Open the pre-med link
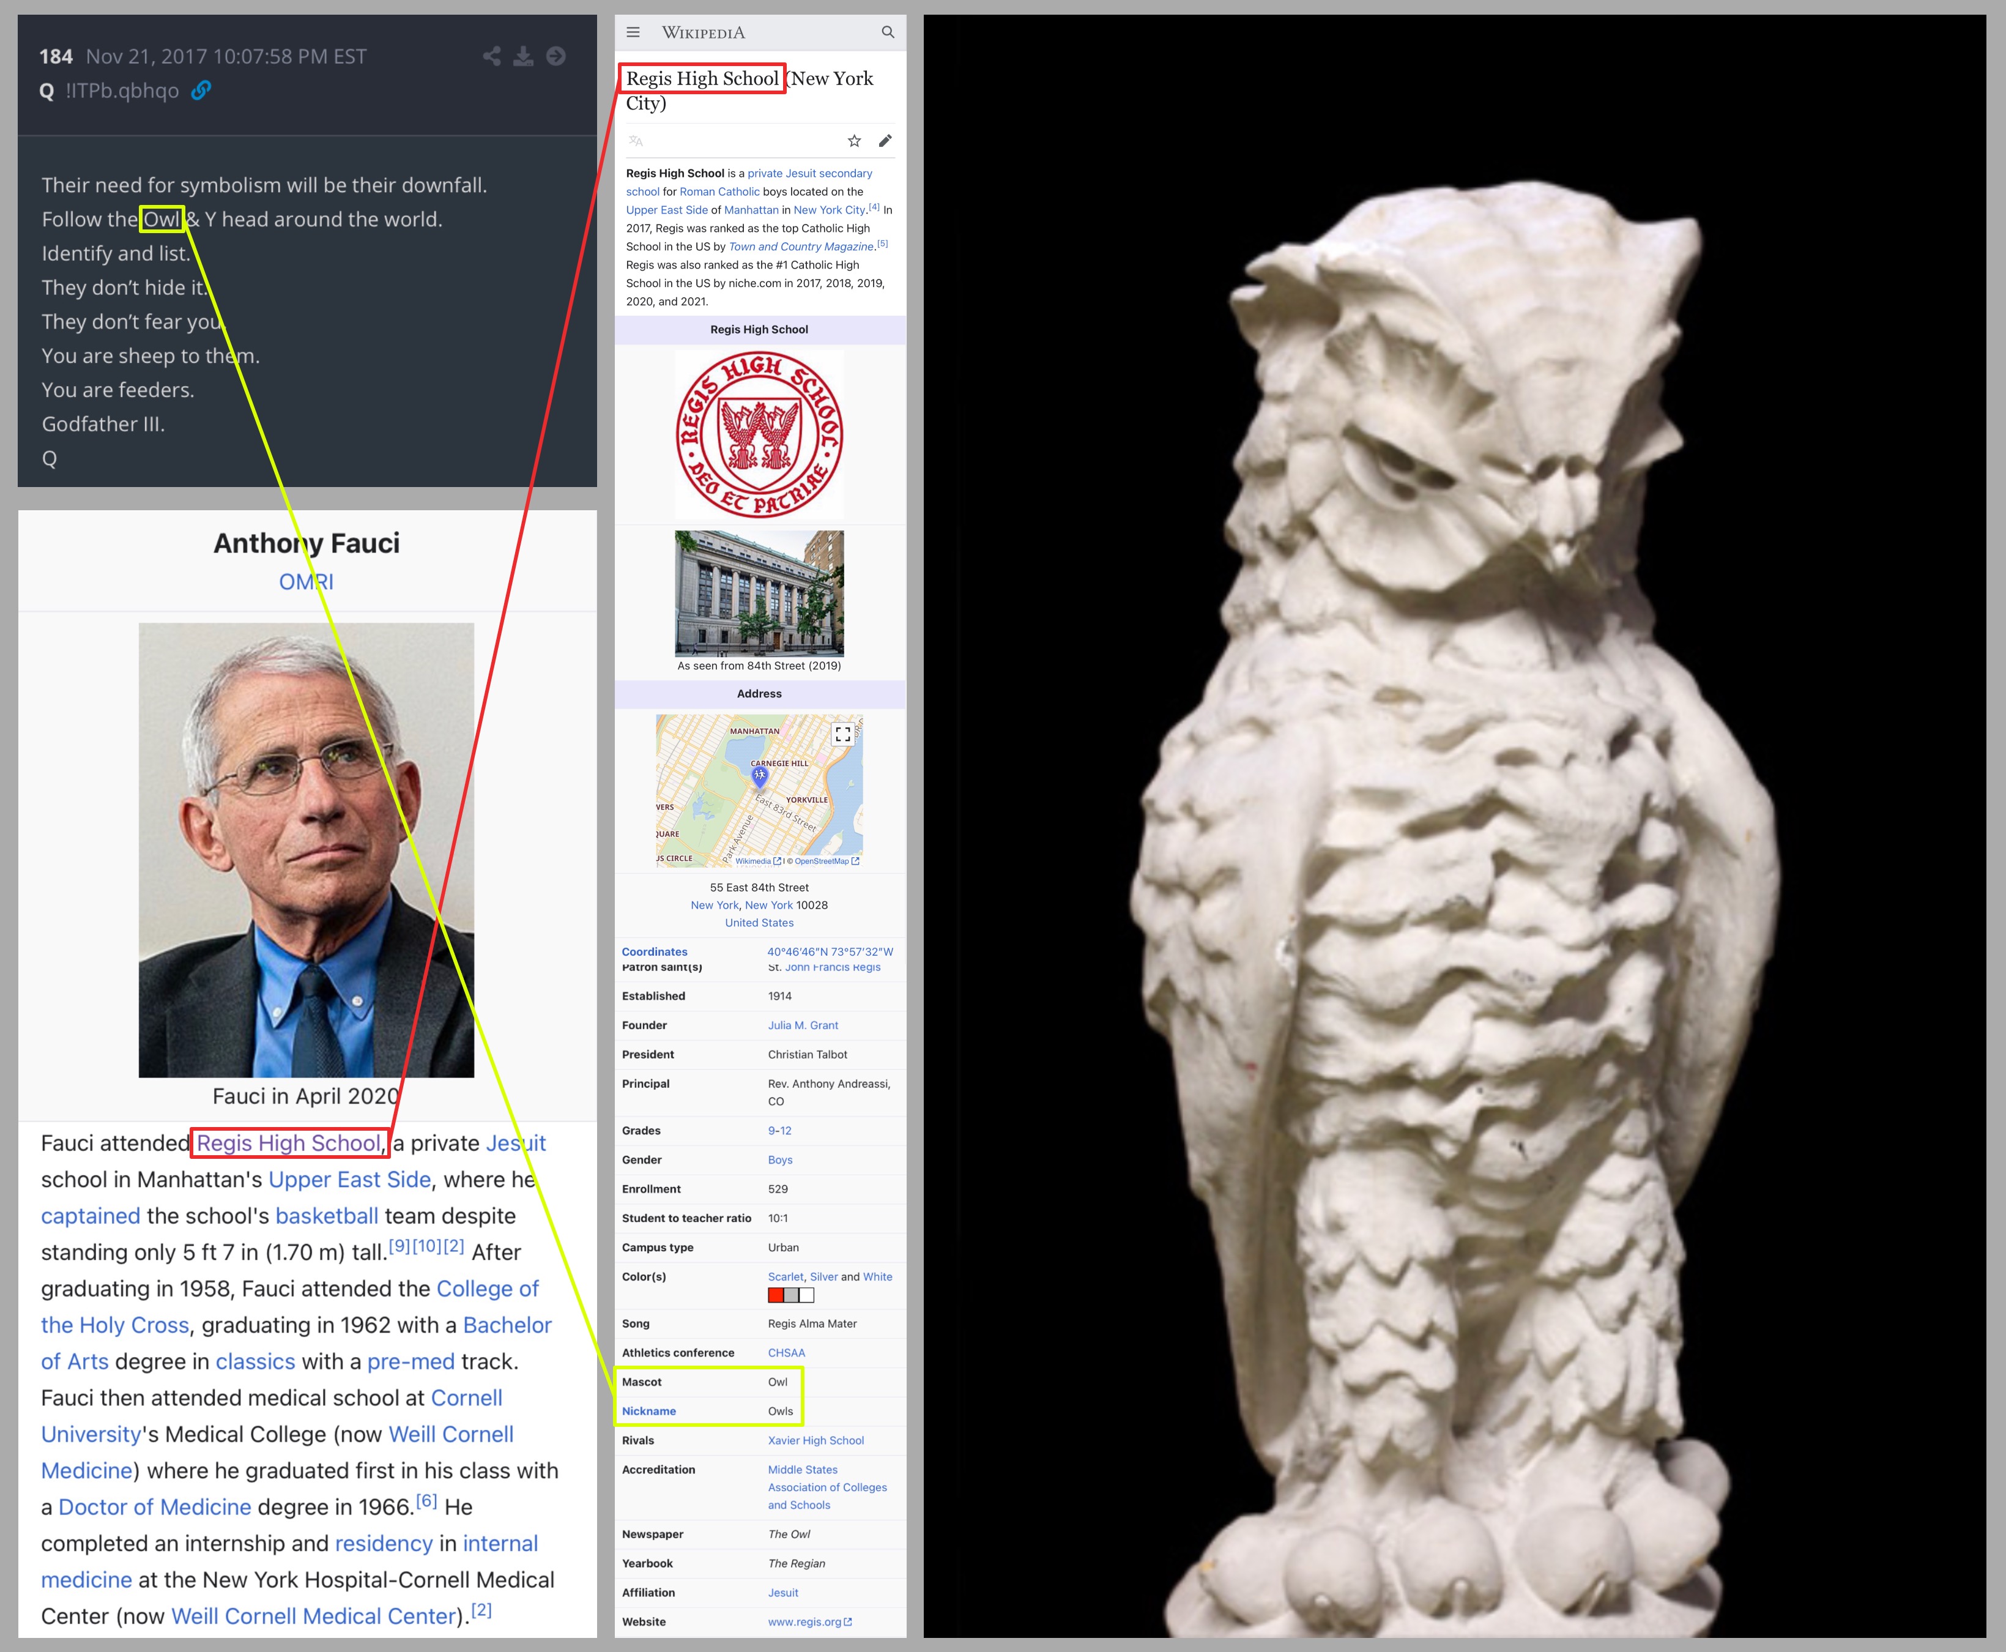 pos(411,1362)
